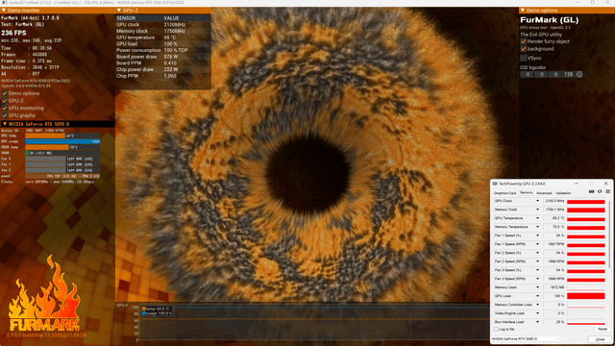615x346 pixels.
Task: Click the GPU-Z refresh icon
Action: point(600,192)
